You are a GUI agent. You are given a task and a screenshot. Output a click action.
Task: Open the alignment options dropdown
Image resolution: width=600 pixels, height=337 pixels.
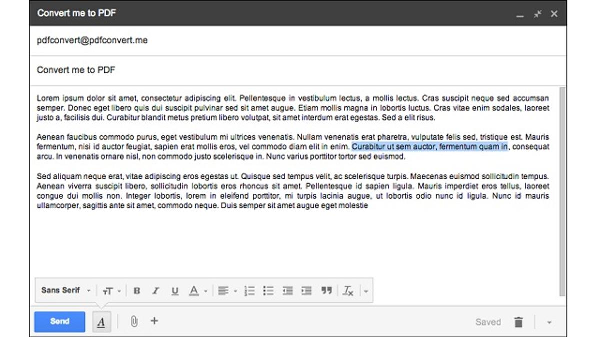pos(227,291)
